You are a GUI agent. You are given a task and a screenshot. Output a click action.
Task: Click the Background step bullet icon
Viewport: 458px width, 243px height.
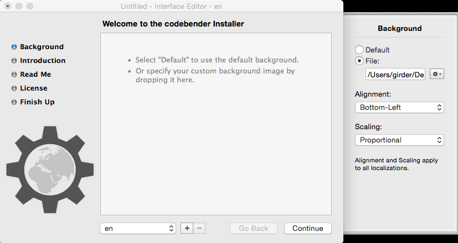pos(14,46)
